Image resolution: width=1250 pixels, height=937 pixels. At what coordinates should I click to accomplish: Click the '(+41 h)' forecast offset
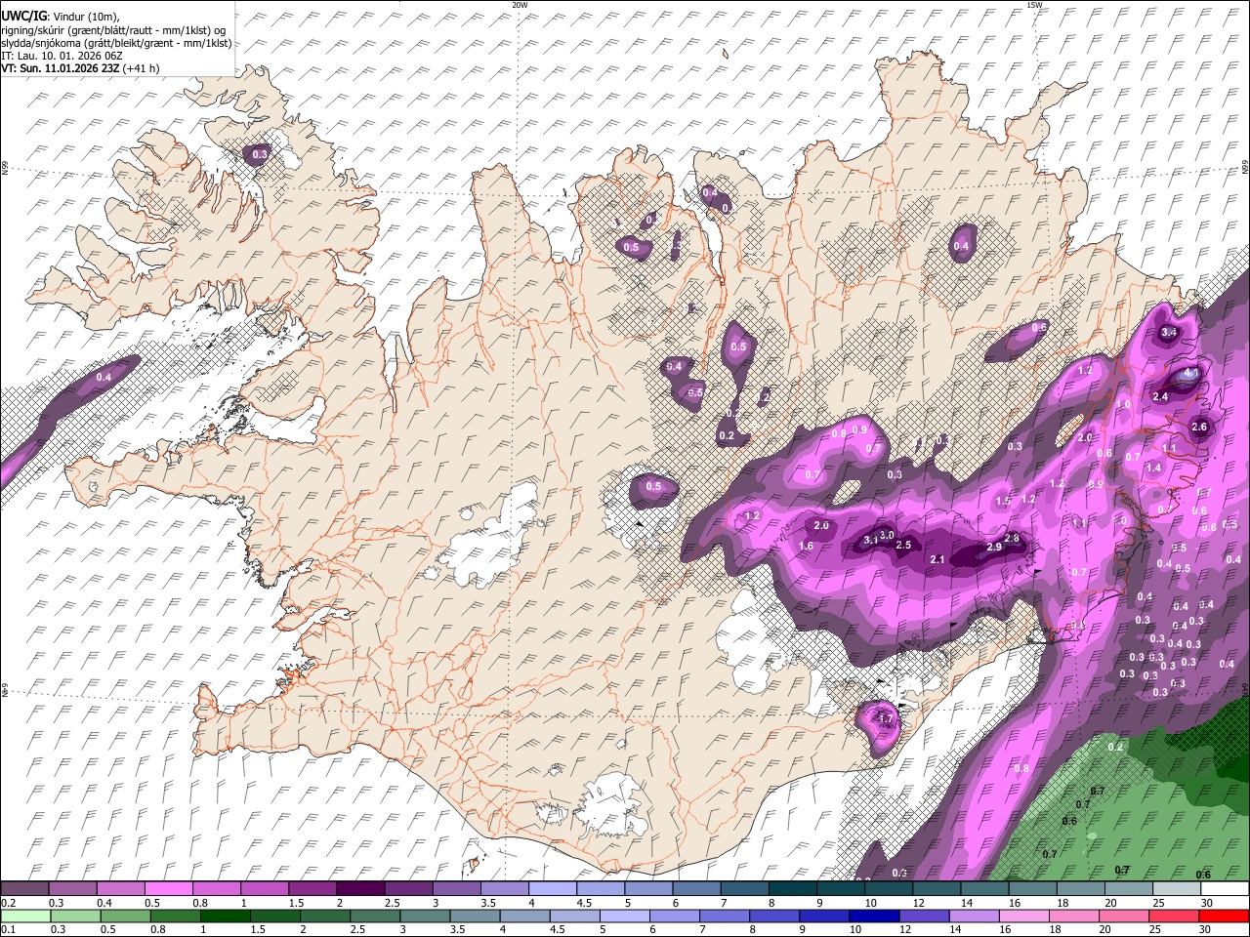click(x=142, y=68)
